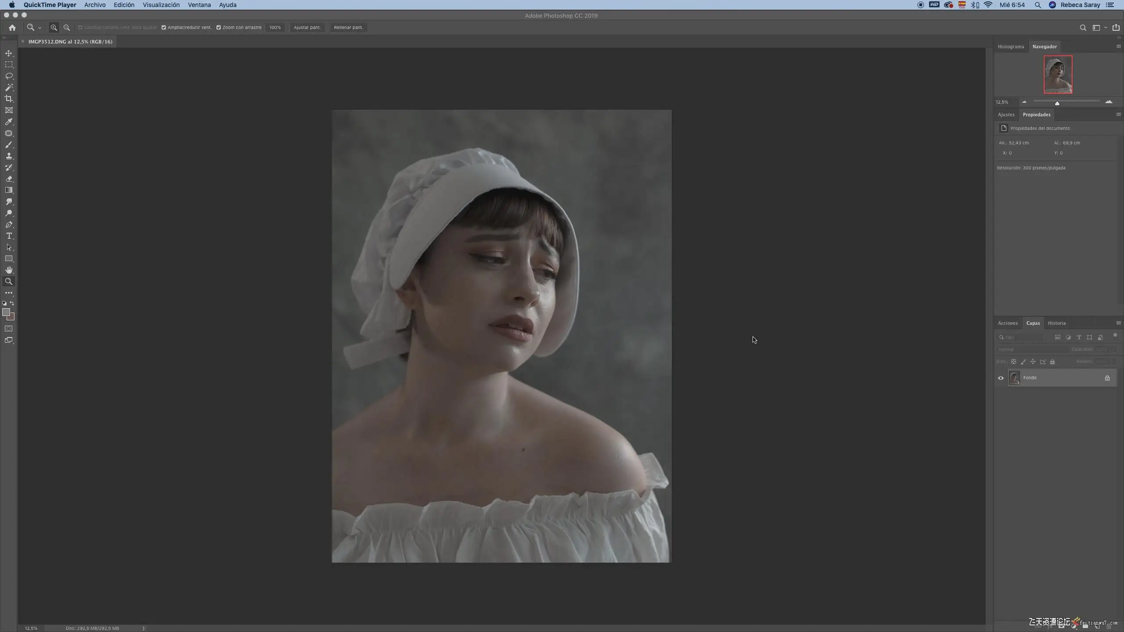Open the Historia tab
The height and width of the screenshot is (632, 1124).
(x=1056, y=323)
